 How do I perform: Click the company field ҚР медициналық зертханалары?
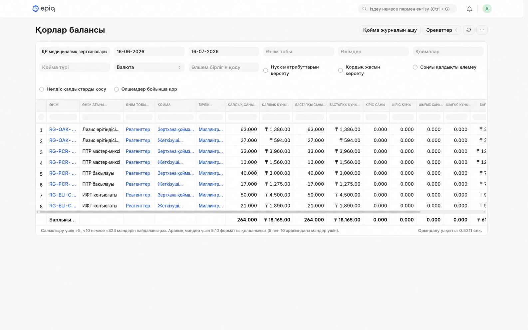(75, 52)
